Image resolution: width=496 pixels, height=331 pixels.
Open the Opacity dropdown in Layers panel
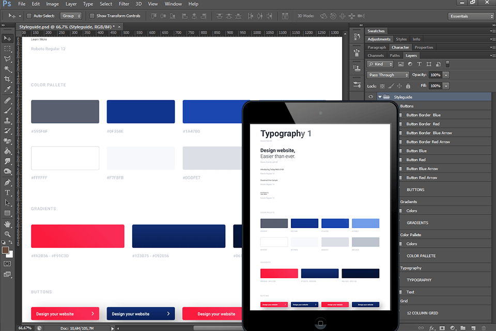(446, 74)
